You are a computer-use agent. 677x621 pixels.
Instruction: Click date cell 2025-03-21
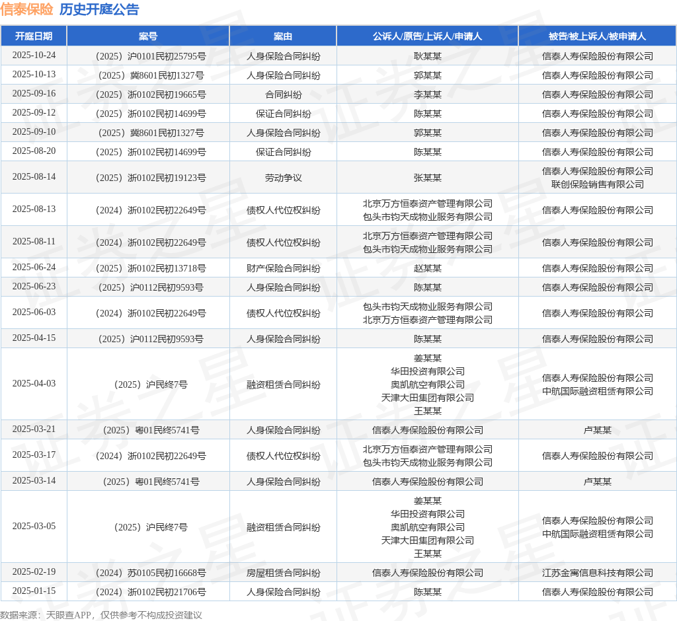point(34,429)
